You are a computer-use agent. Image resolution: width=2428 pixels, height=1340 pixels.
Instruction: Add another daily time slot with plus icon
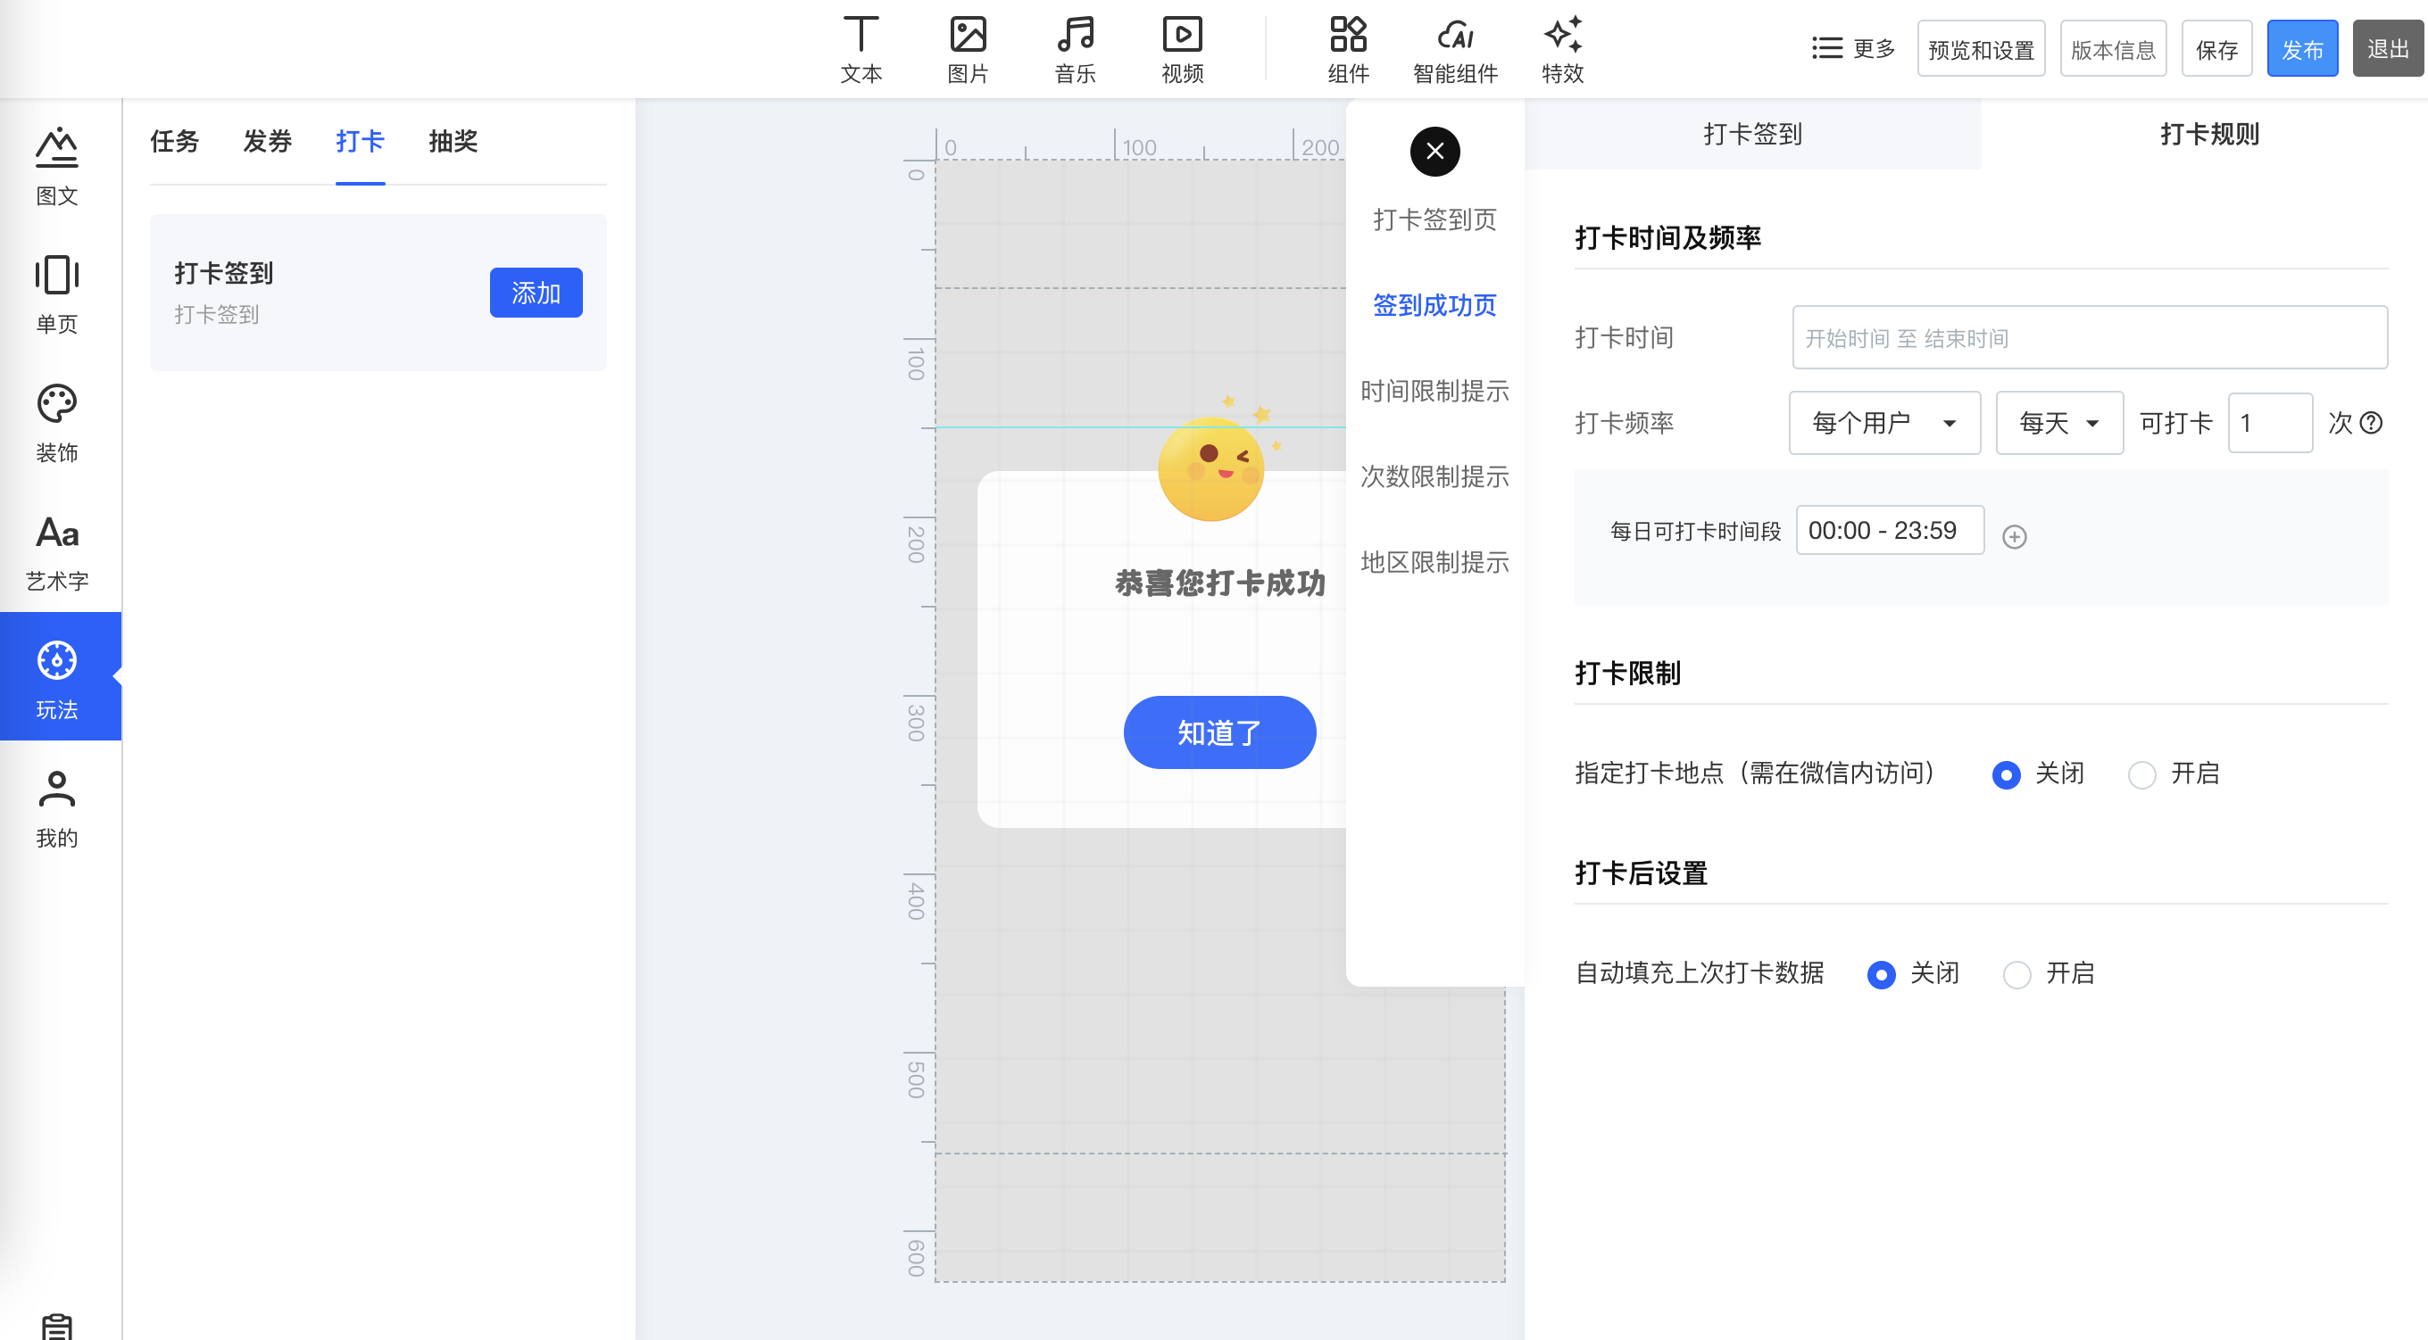[x=2014, y=536]
